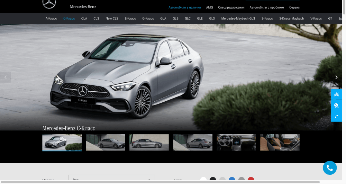Select GLS in the model bar
This screenshot has height=184, width=346.
click(212, 19)
